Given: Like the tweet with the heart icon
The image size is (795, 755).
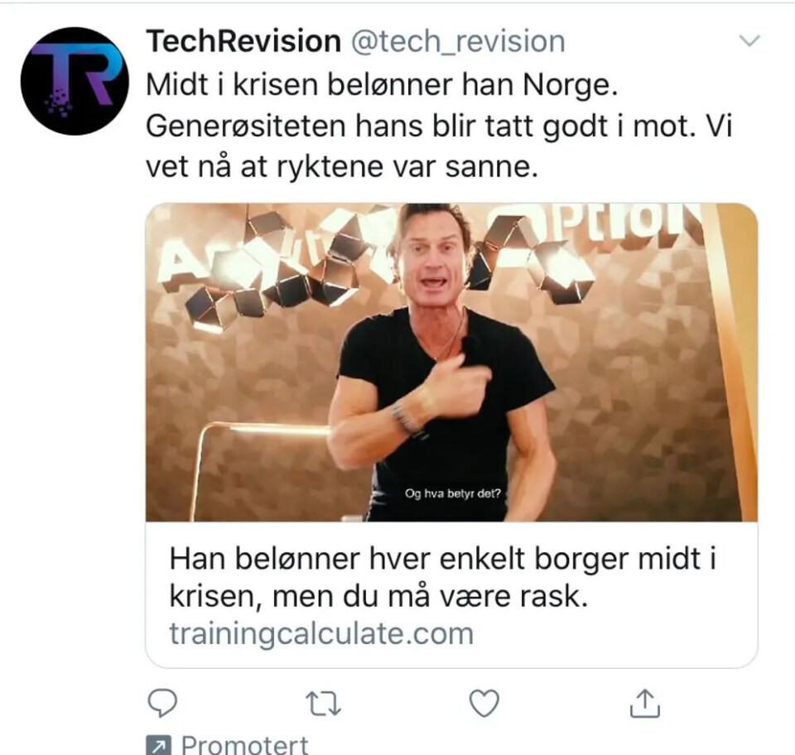Looking at the screenshot, I should (x=484, y=704).
